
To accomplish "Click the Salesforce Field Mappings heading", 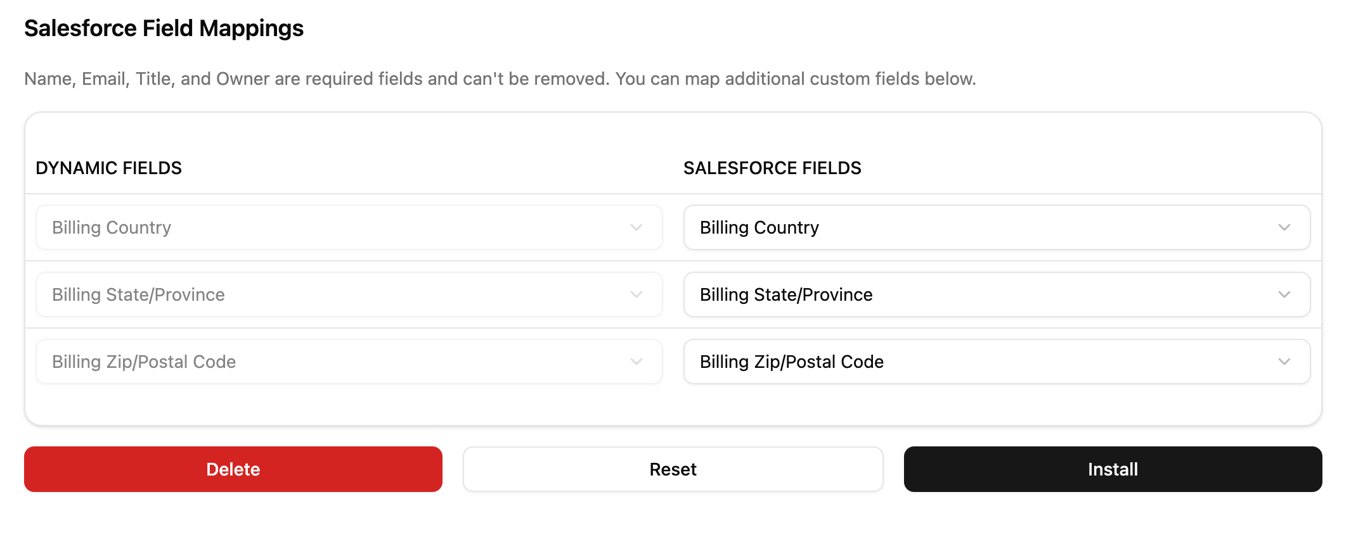I will click(164, 28).
